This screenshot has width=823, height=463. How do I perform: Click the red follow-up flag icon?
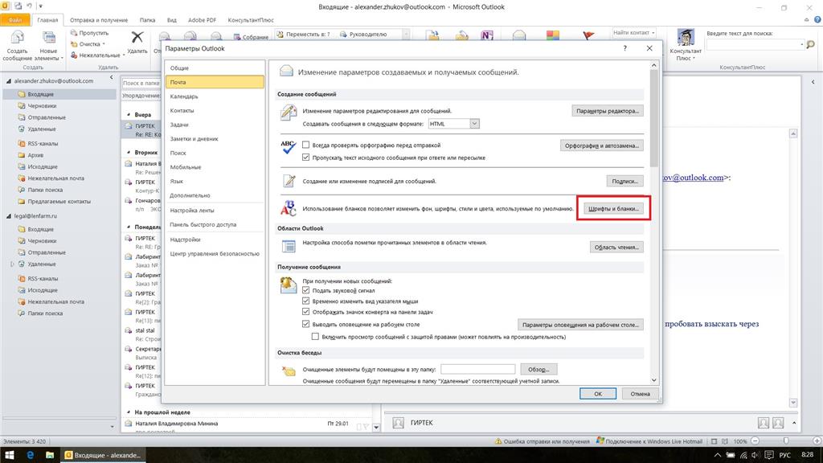[588, 35]
